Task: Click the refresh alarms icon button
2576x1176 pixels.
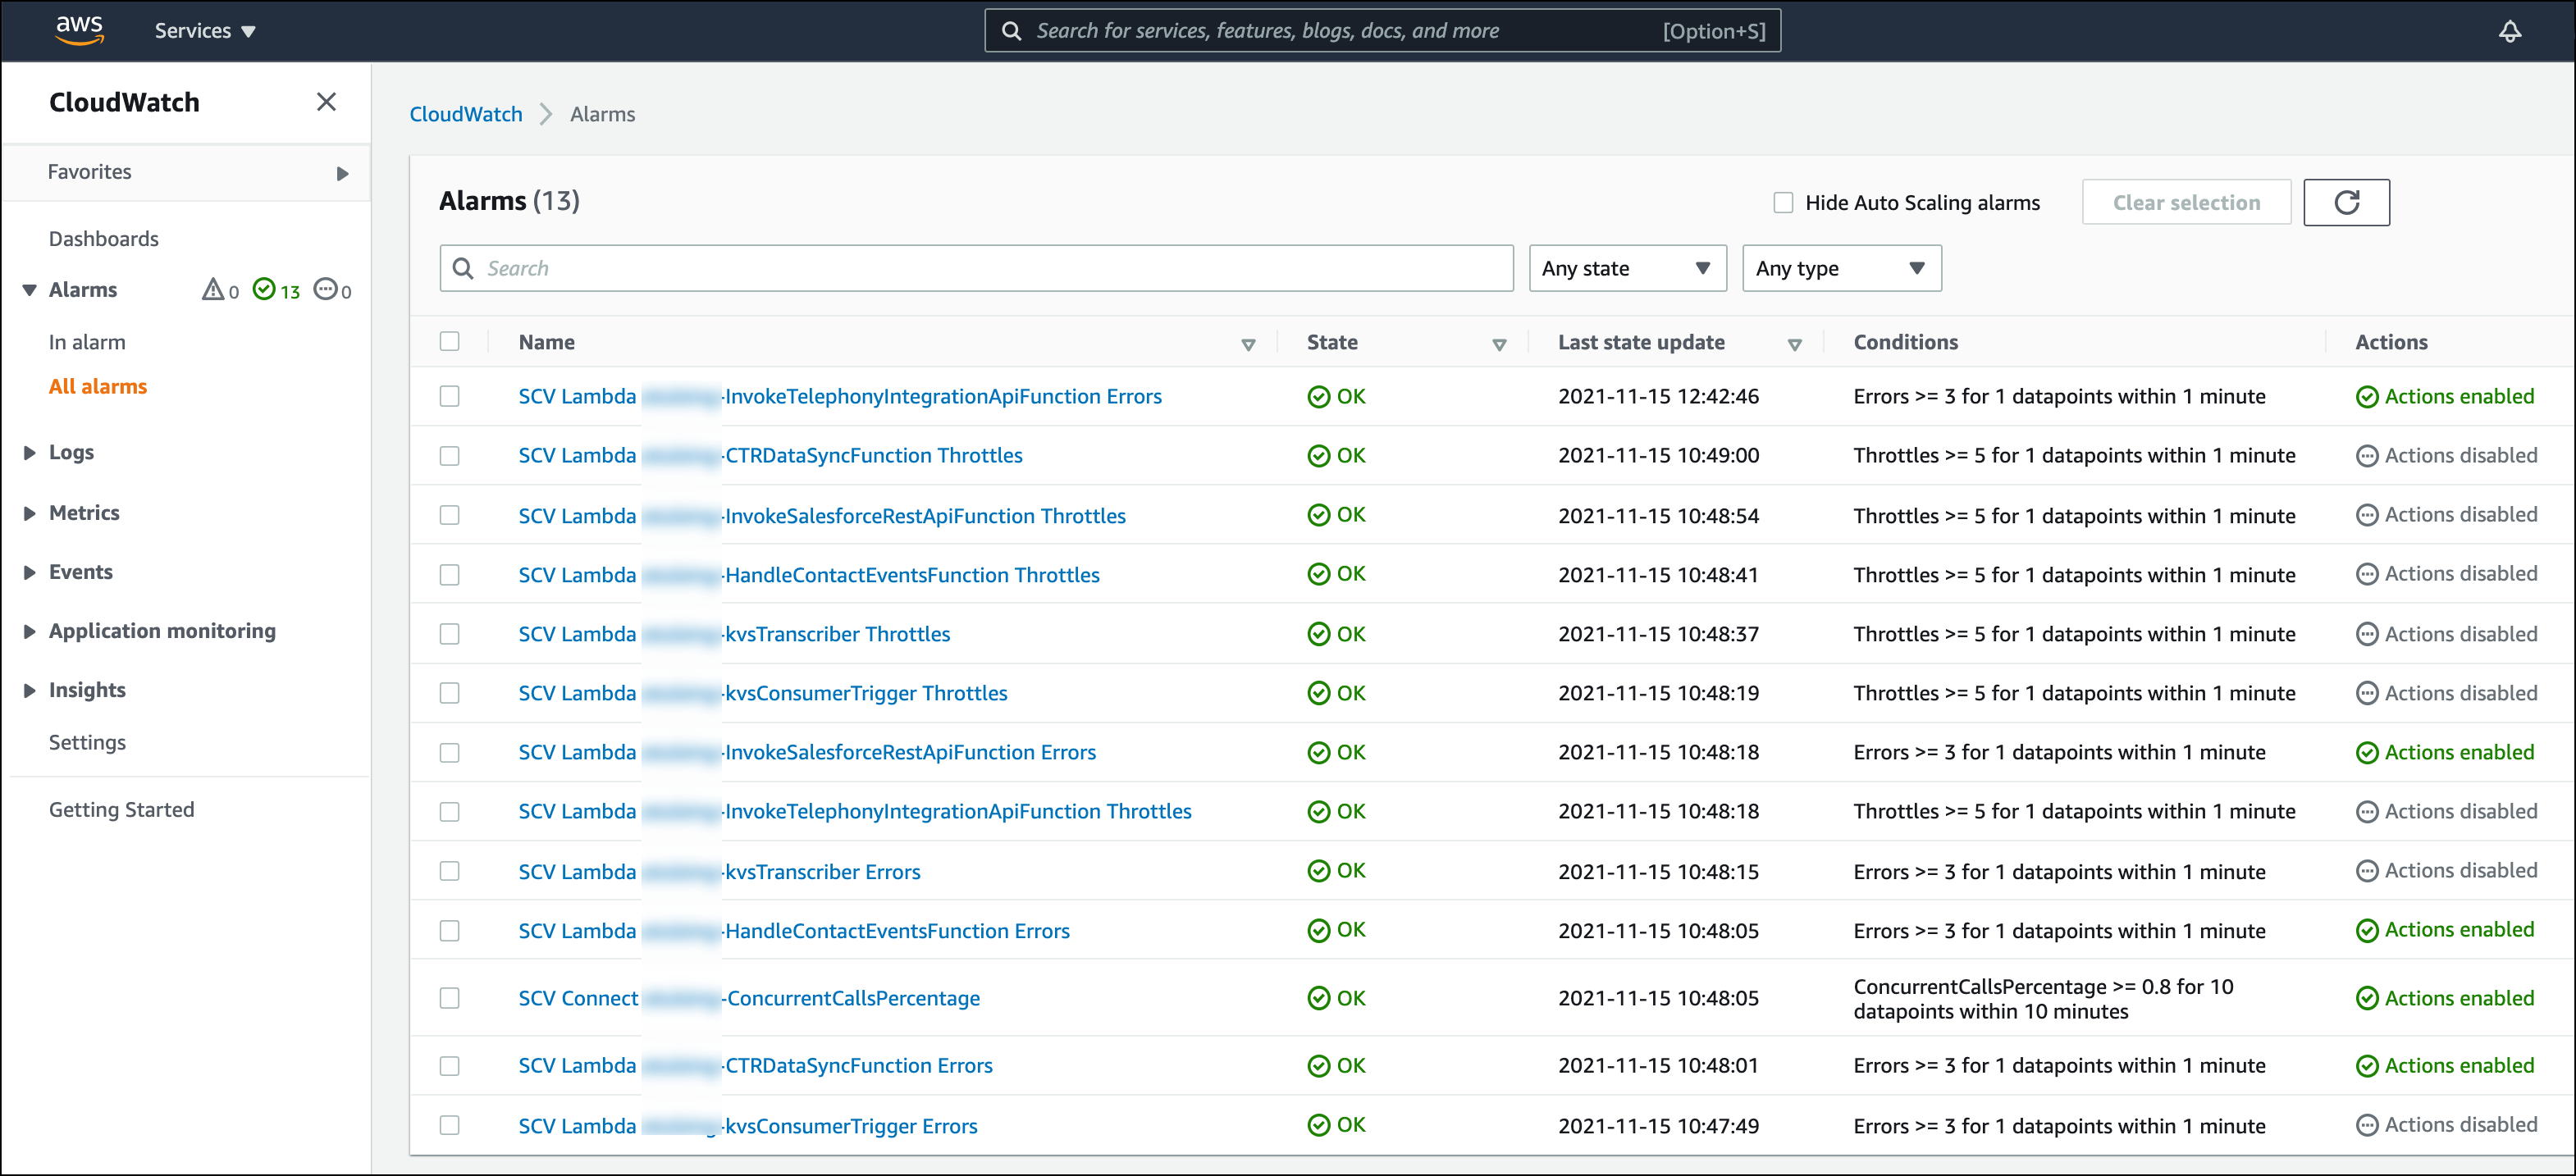Action: 2346,203
